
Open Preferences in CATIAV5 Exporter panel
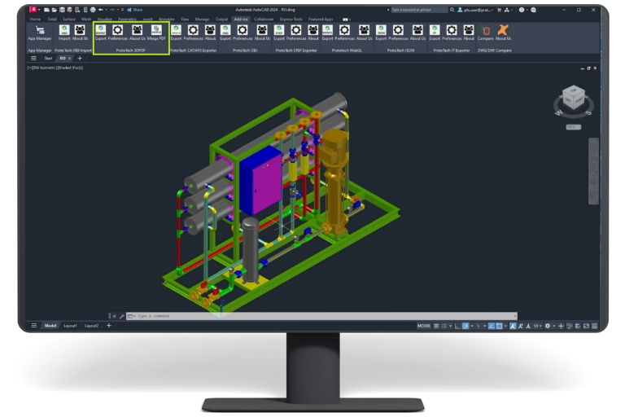tap(193, 33)
